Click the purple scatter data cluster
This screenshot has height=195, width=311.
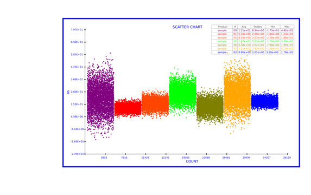tap(100, 97)
